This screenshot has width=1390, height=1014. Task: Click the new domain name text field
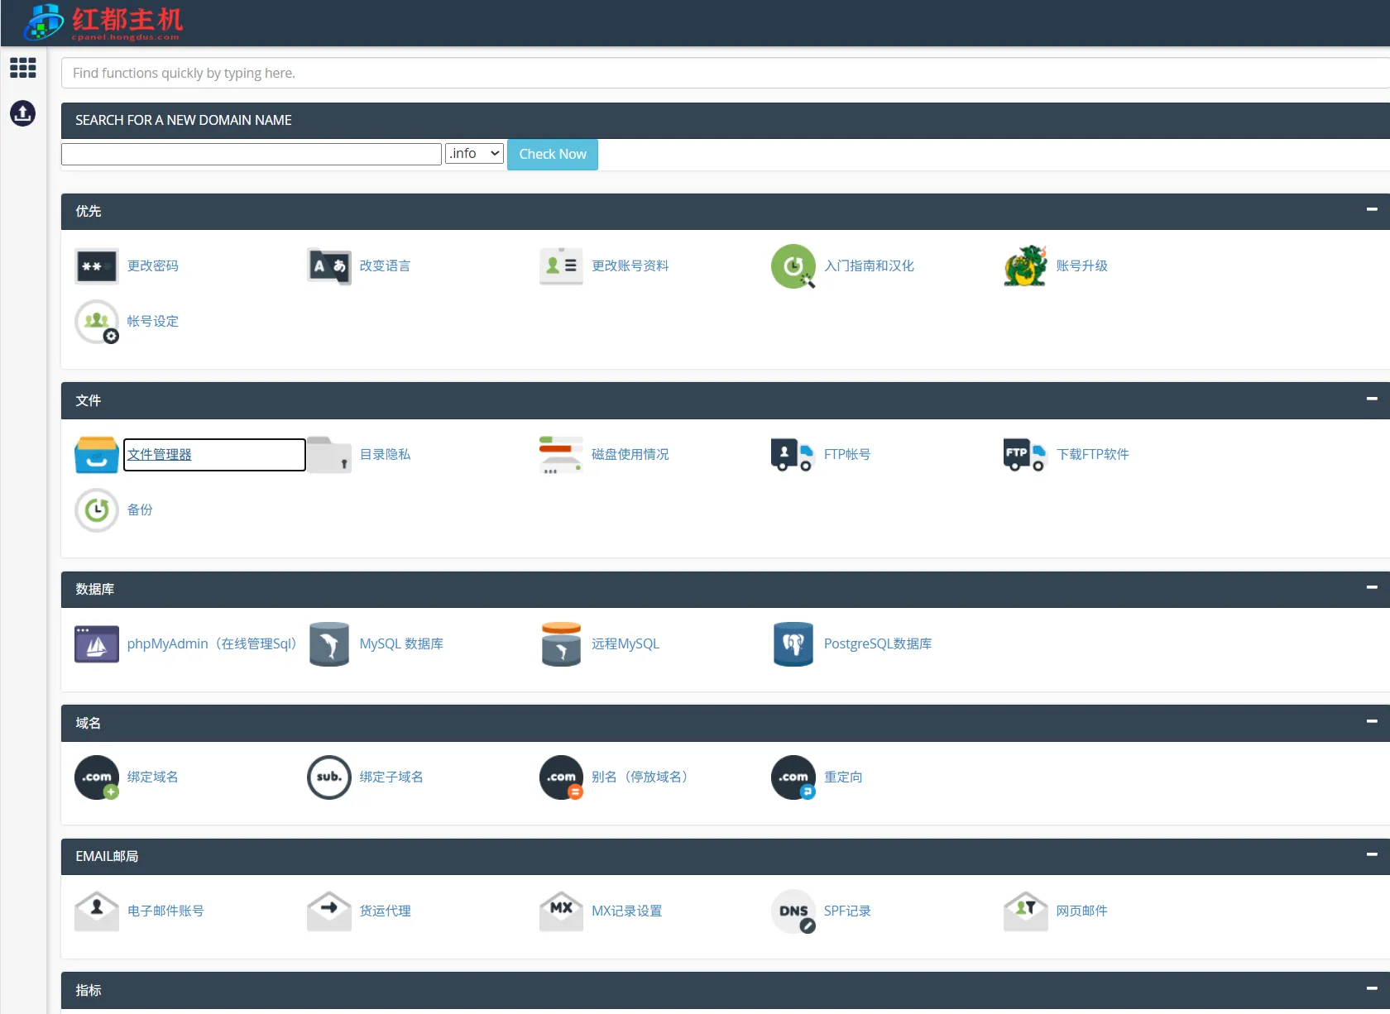[251, 154]
